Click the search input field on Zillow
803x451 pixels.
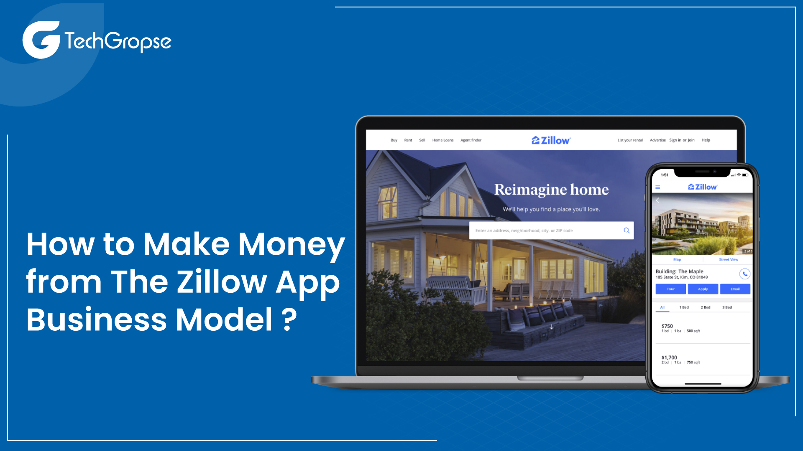pos(550,230)
